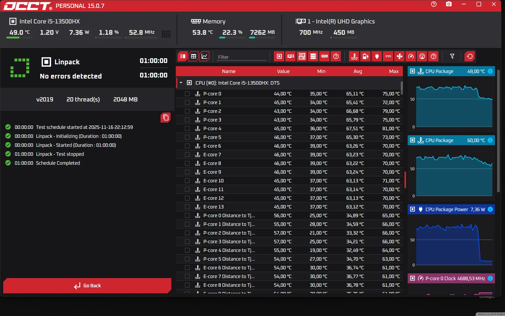The height and width of the screenshot is (316, 505).
Task: Click the 7262 MB memory usage readout
Action: tap(262, 32)
